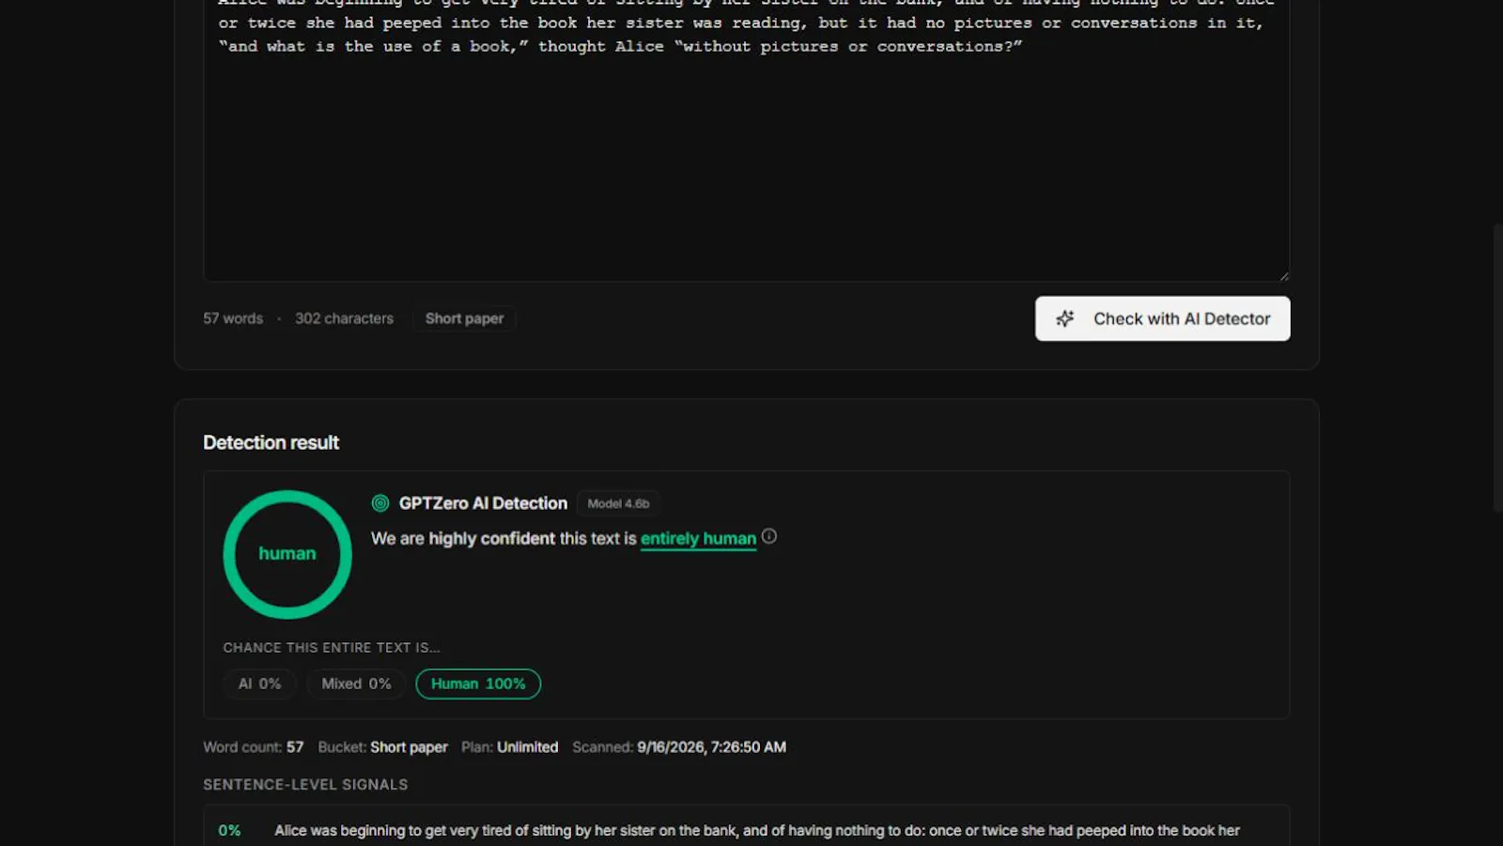
Task: Click the SENTENCE-LEVEL SIGNALS heading
Action: pos(305,784)
